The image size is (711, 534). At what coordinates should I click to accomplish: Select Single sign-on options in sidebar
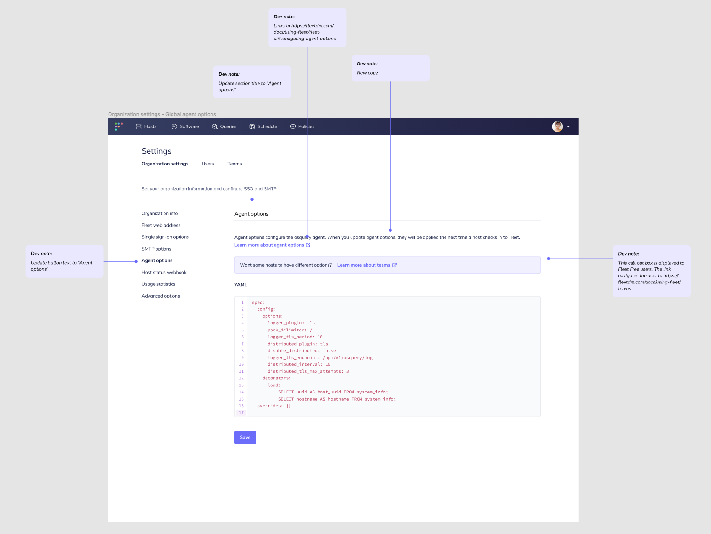165,237
